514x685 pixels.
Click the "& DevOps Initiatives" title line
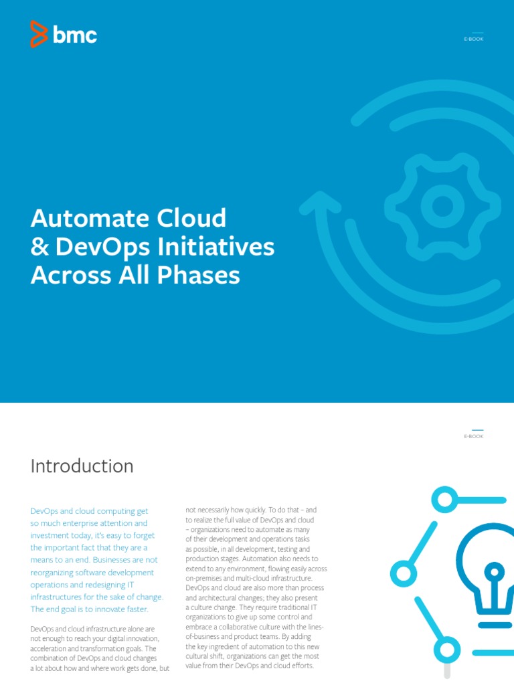[x=153, y=247]
